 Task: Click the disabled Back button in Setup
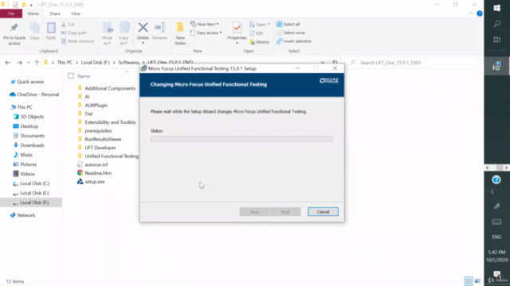[x=254, y=212]
